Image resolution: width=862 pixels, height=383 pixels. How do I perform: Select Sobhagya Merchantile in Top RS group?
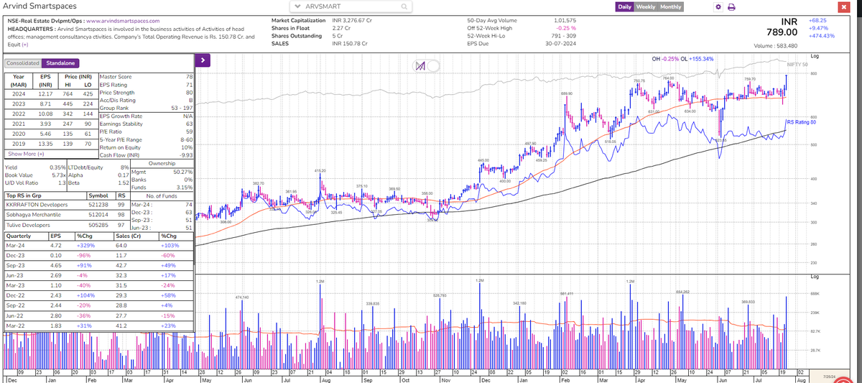point(35,213)
